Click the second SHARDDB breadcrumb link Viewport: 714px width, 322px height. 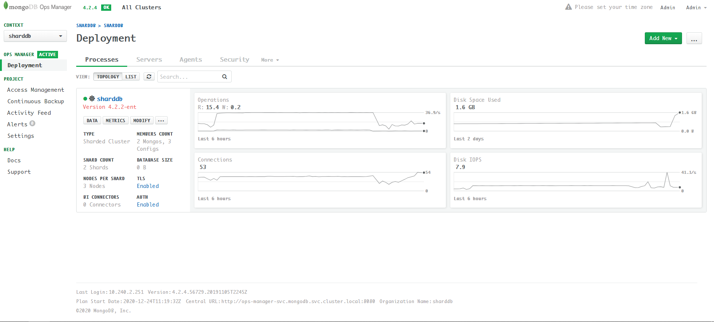pos(113,26)
